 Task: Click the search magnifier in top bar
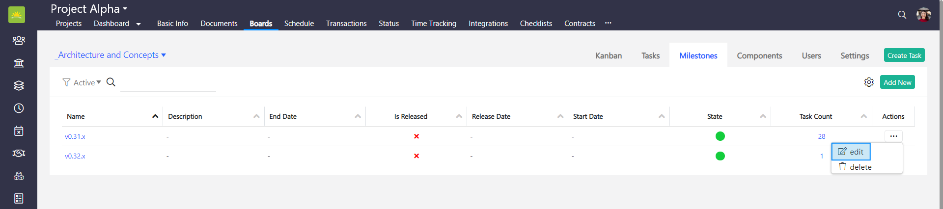click(x=902, y=15)
